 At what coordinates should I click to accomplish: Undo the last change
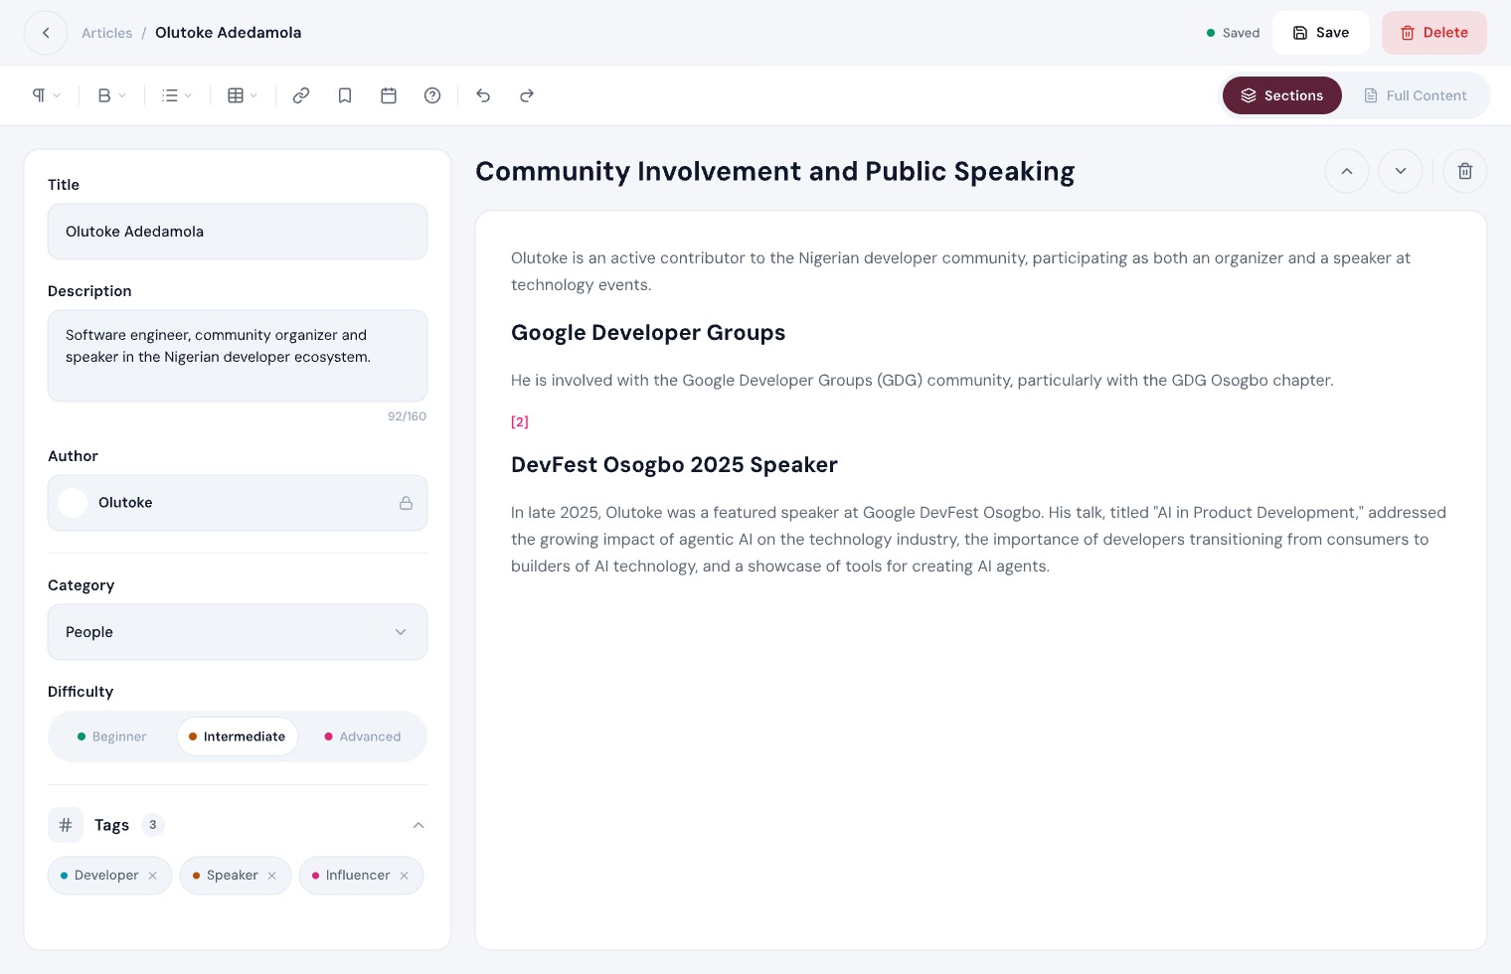[483, 95]
